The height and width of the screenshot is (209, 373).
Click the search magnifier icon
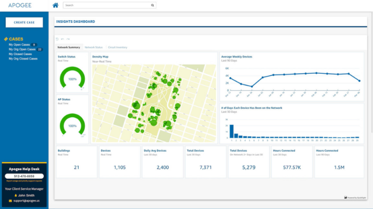[153, 6]
